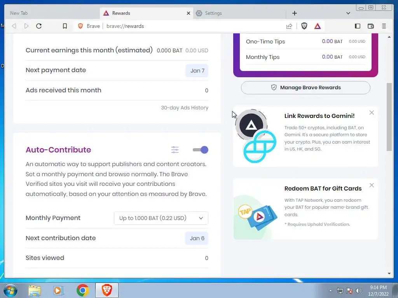Open Windows Explorer from taskbar

point(35,290)
